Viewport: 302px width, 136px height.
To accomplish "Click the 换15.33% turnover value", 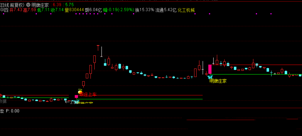I will click(x=145, y=10).
